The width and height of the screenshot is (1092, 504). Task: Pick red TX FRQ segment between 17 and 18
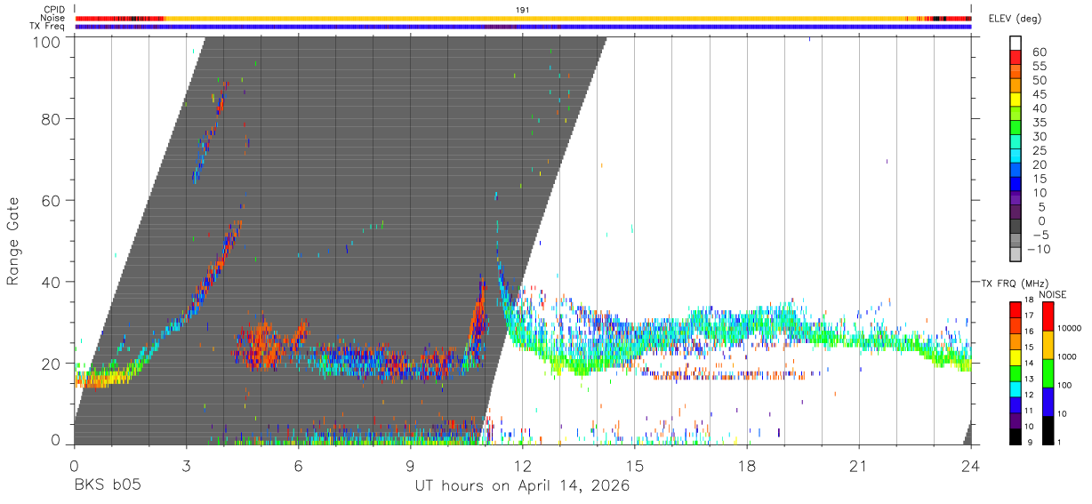pyautogui.click(x=1016, y=308)
